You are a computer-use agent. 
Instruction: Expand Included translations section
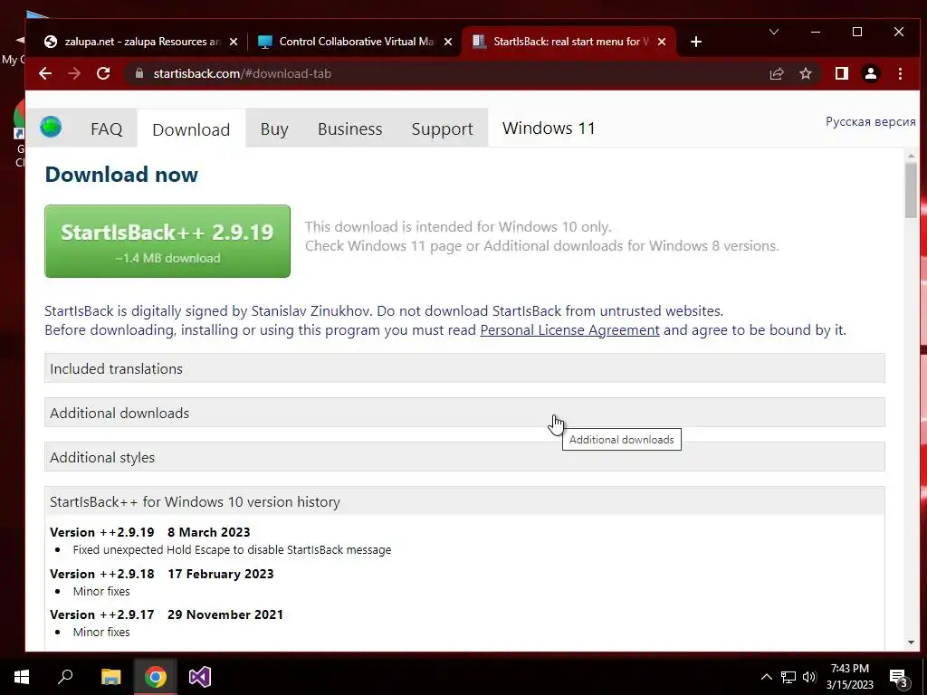click(x=464, y=368)
